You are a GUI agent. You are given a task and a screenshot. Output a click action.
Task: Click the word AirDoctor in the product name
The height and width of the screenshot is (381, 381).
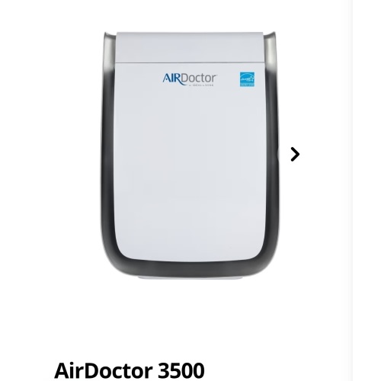[104, 370]
